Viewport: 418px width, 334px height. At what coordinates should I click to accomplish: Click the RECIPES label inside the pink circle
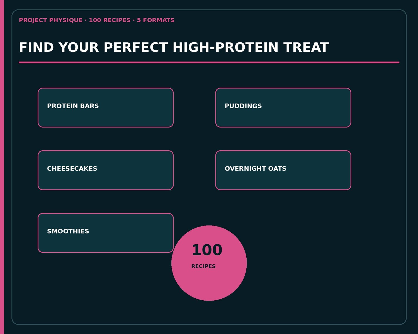coord(203,266)
